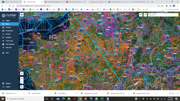Expand options for 2ce6109b.kml download
The height and width of the screenshot is (101, 180).
[x=50, y=93]
